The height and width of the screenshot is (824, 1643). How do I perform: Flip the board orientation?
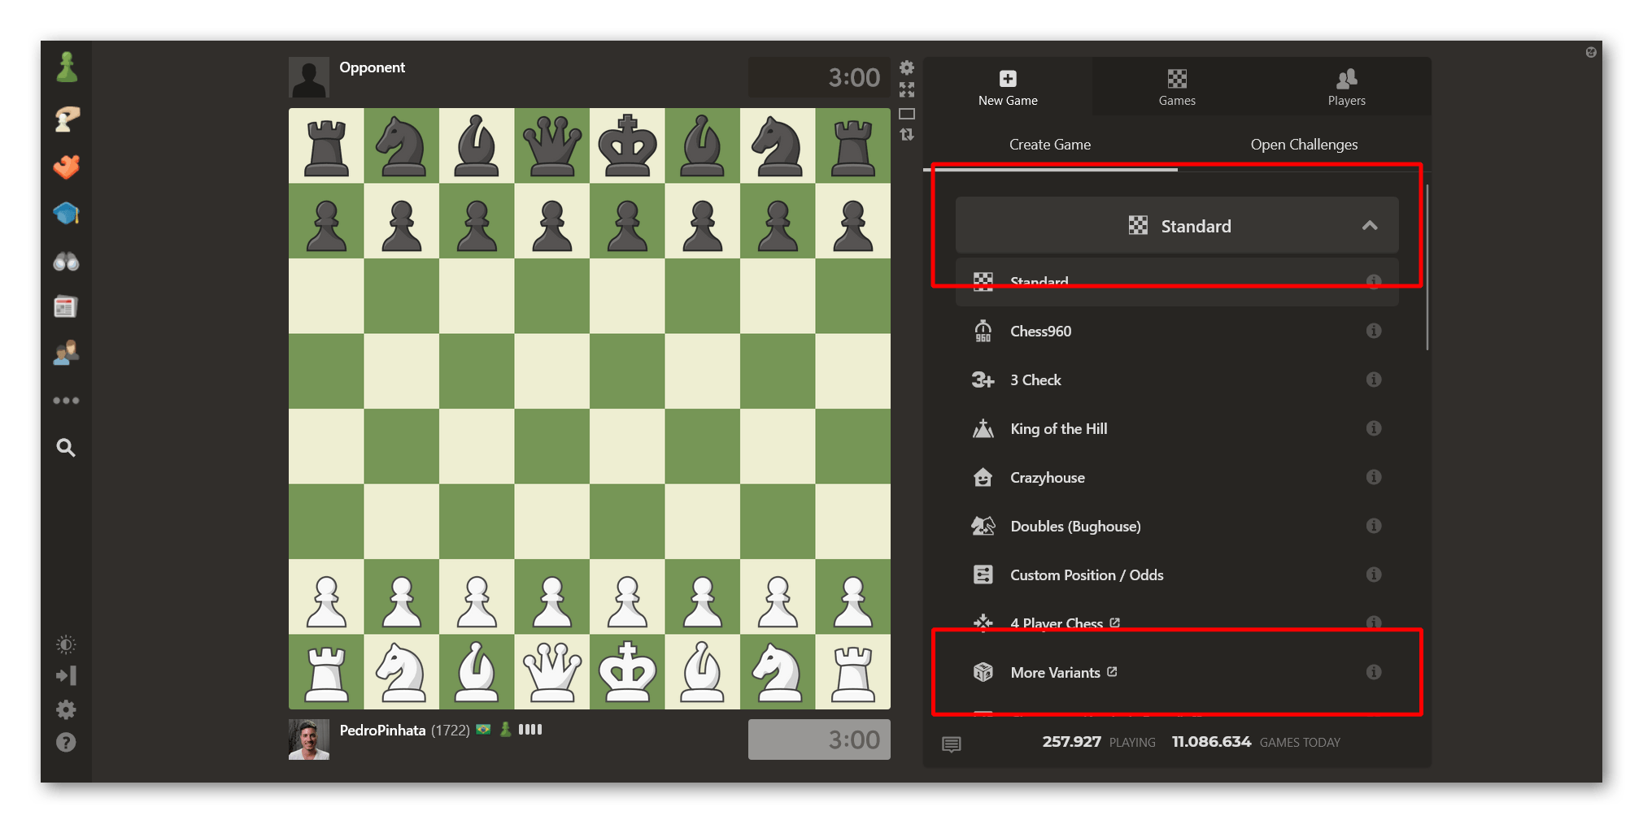click(x=907, y=135)
